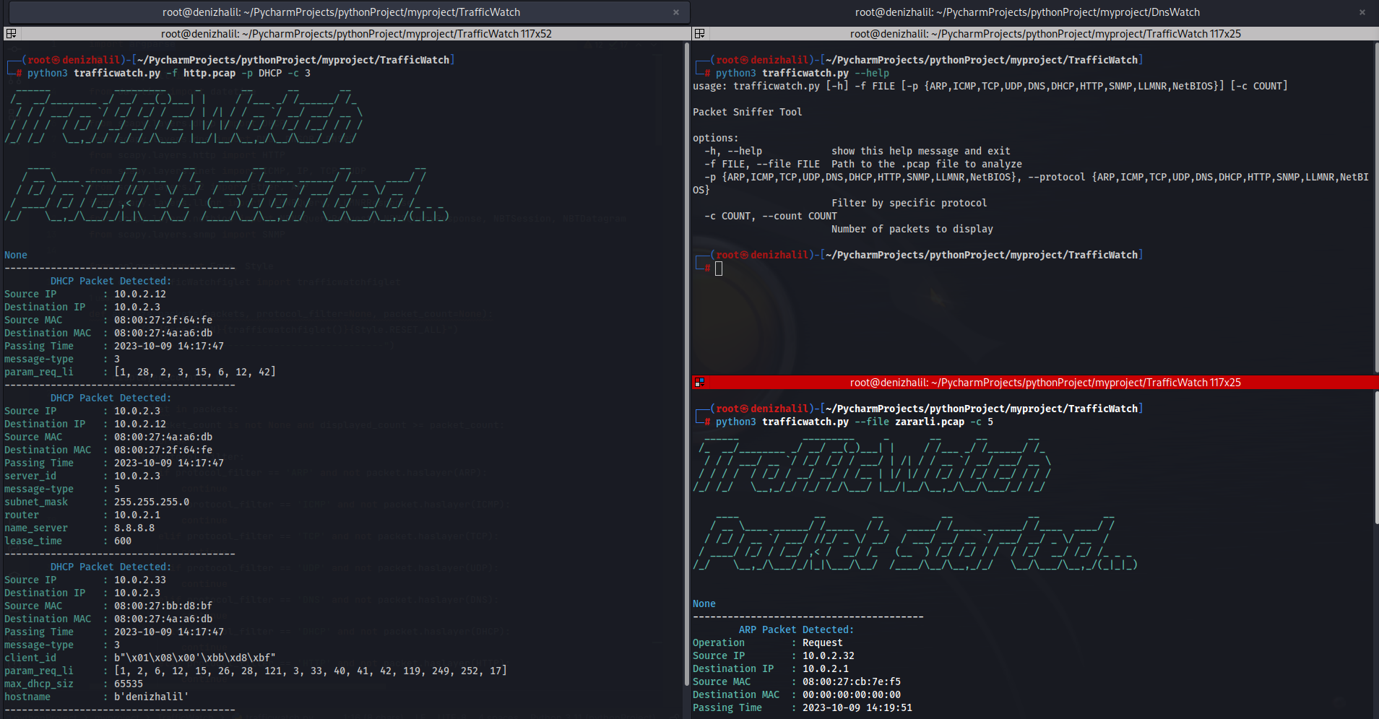The width and height of the screenshot is (1379, 719).
Task: Open the group menu icon of the top-right terminal pane
Action: pyautogui.click(x=699, y=34)
